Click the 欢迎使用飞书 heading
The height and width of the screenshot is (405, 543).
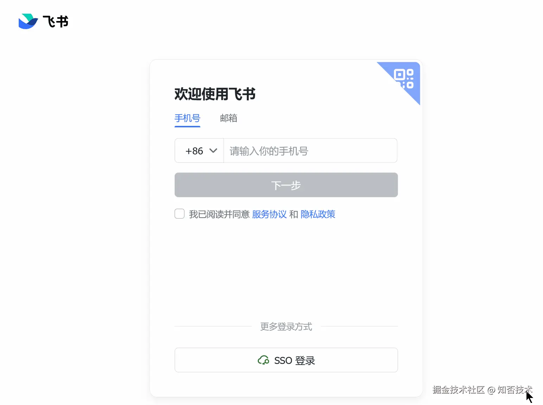(215, 94)
